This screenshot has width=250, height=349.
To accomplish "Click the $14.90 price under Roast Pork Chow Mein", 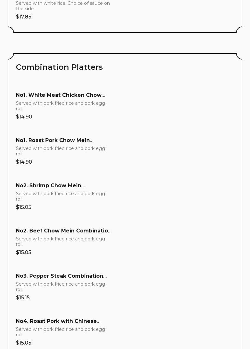I will click(x=24, y=162).
